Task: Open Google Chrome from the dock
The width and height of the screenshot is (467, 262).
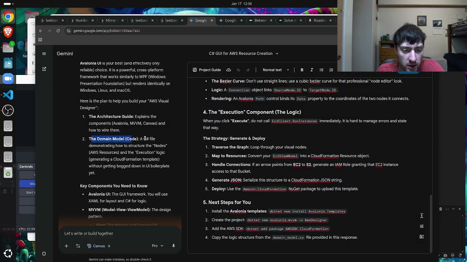Action: [x=8, y=17]
